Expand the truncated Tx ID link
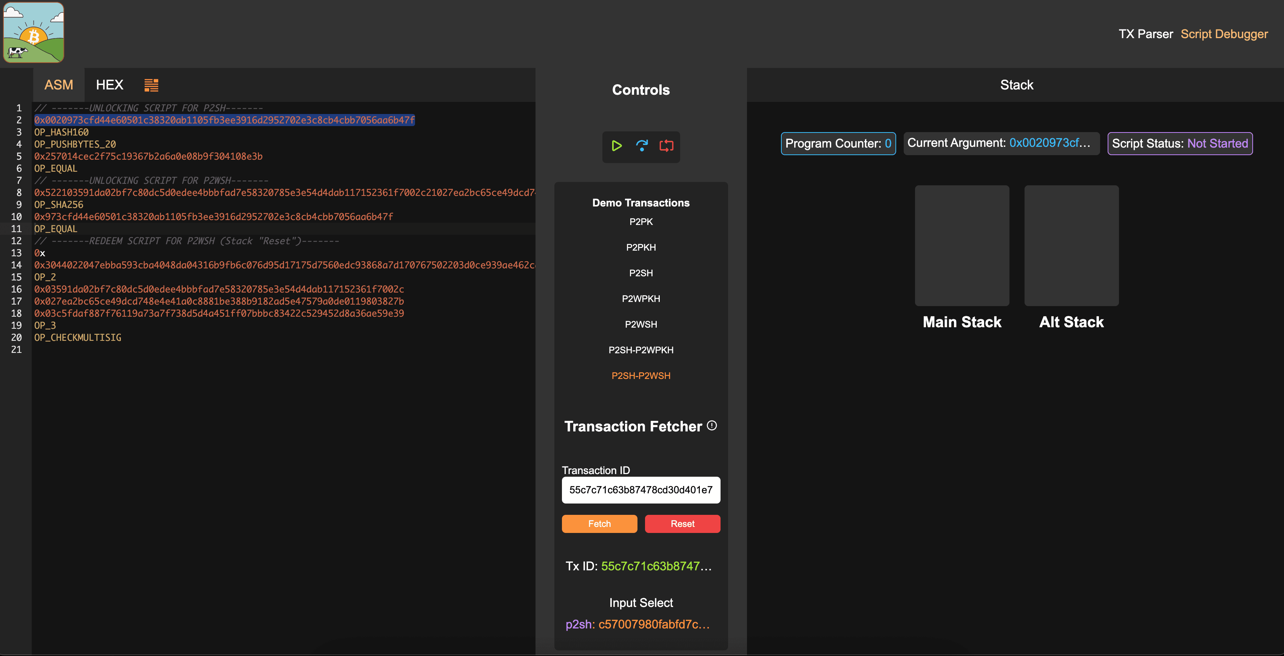This screenshot has height=656, width=1284. [656, 566]
